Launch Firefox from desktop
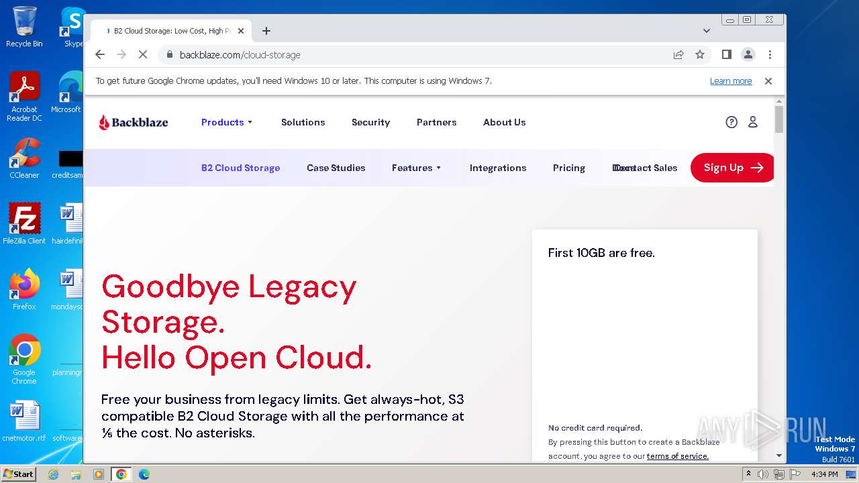 pos(24,290)
